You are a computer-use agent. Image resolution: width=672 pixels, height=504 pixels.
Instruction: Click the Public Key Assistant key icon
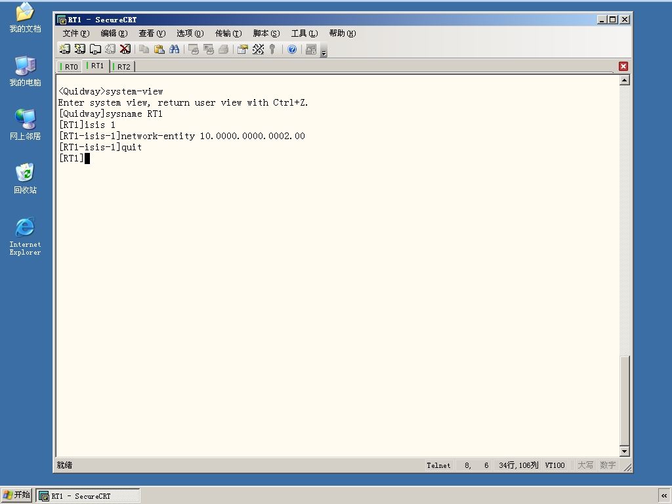click(x=272, y=49)
